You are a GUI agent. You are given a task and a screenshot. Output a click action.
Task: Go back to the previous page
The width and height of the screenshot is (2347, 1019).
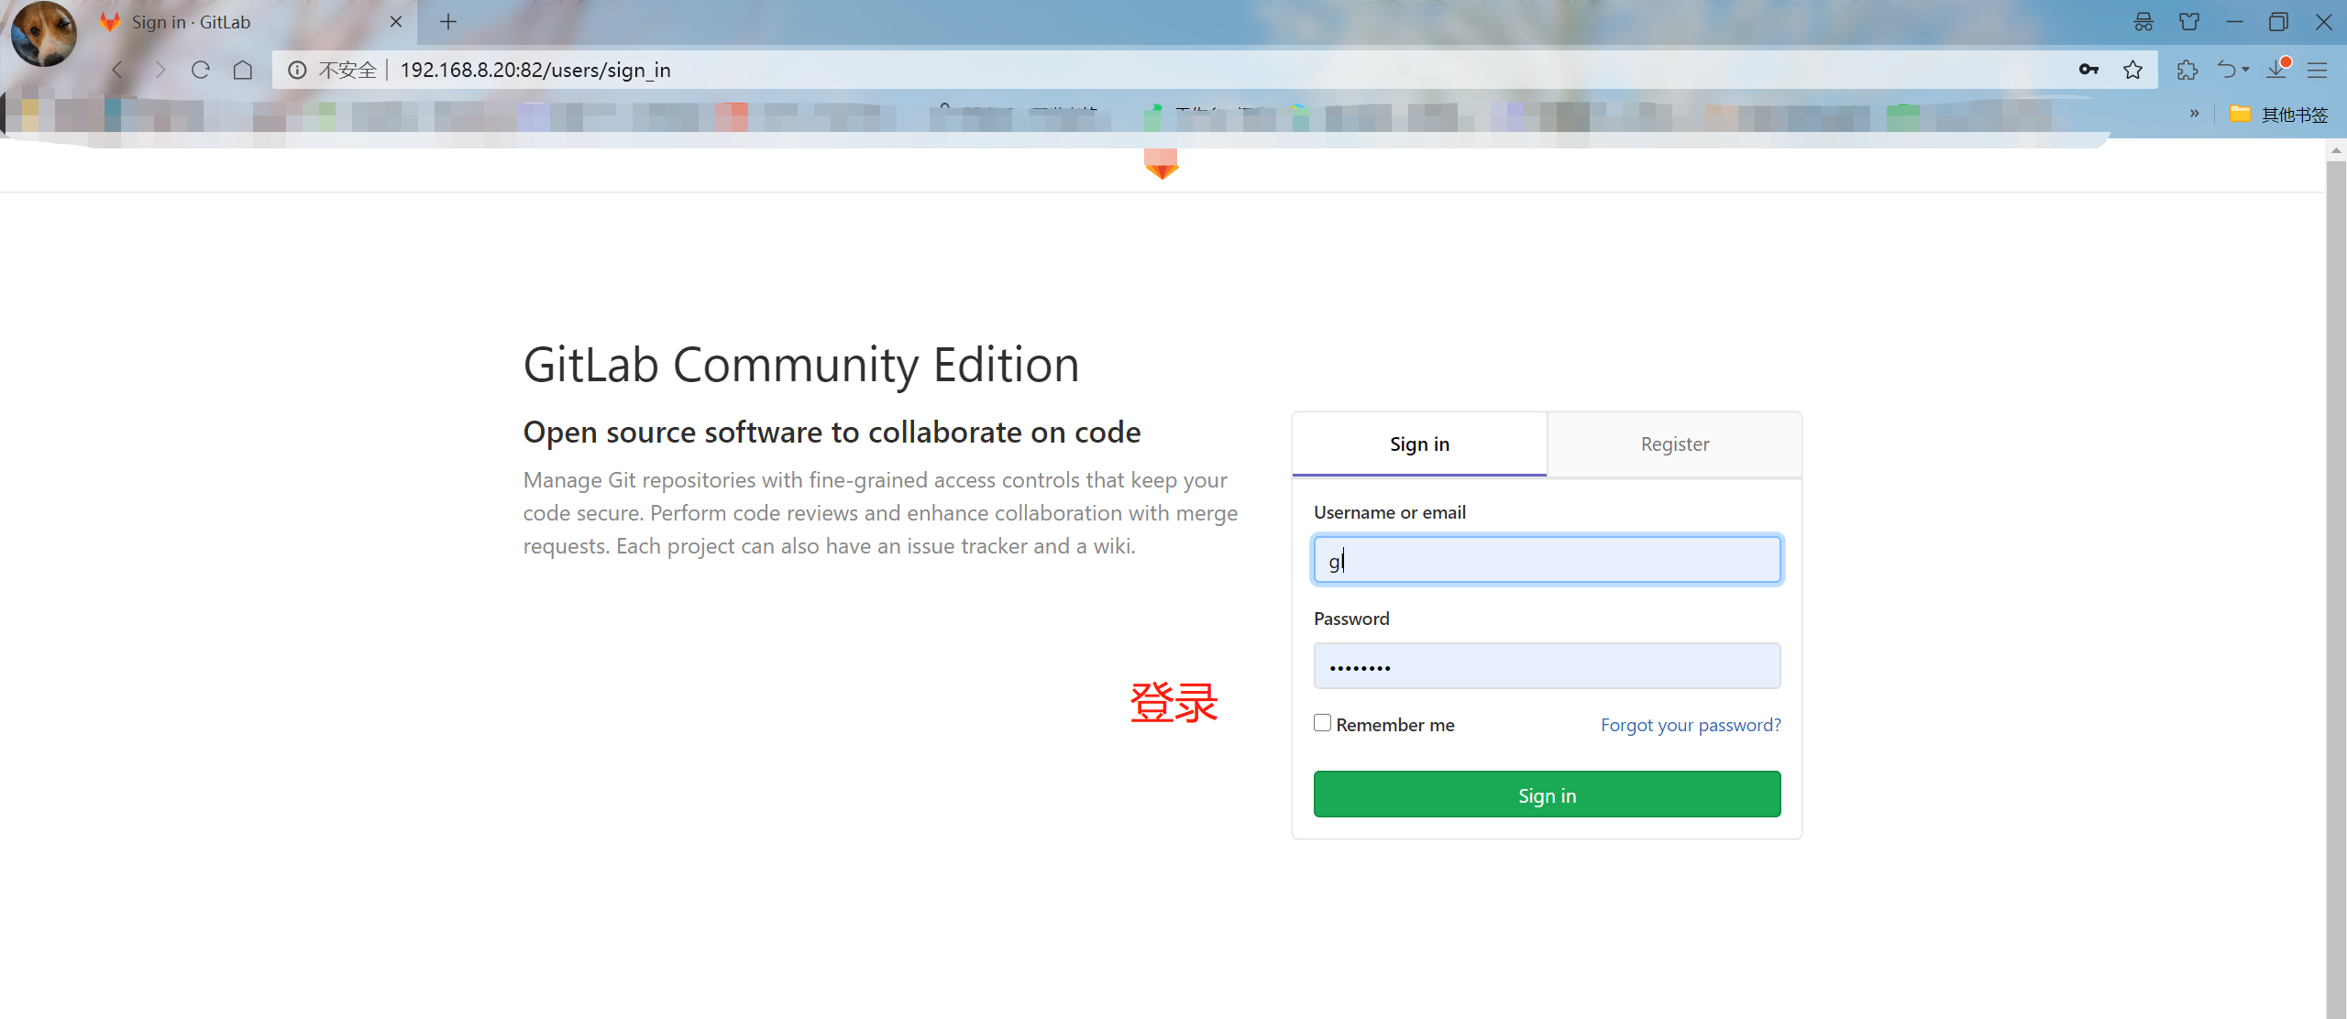pyautogui.click(x=117, y=70)
